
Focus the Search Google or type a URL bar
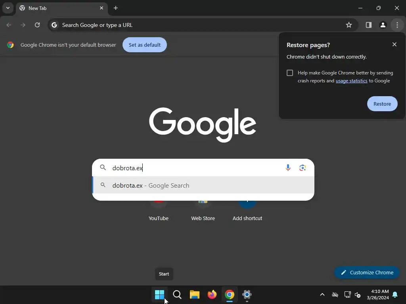(203, 25)
